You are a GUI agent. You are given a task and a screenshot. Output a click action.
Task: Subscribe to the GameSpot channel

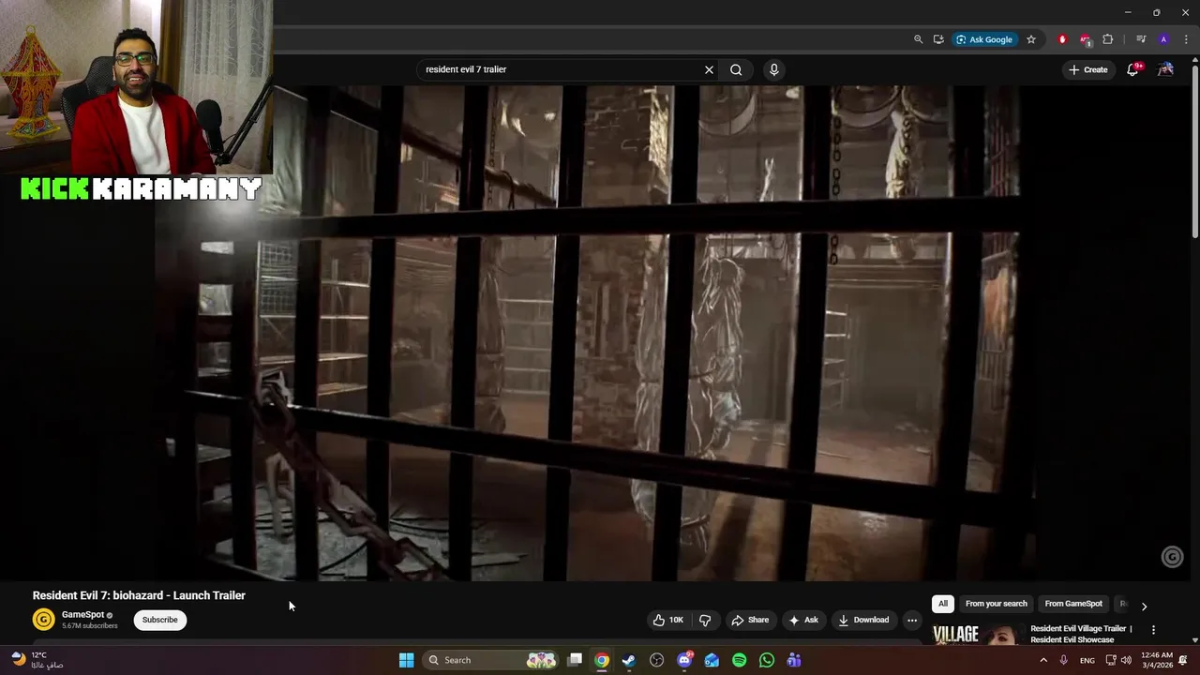(x=160, y=620)
